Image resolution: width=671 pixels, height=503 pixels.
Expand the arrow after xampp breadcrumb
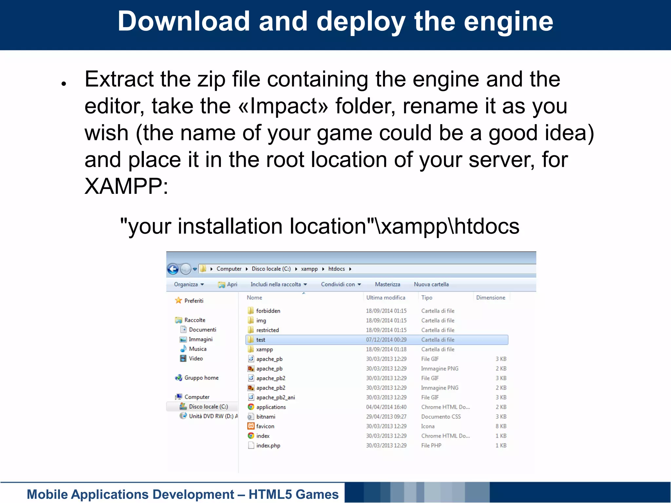click(x=323, y=269)
